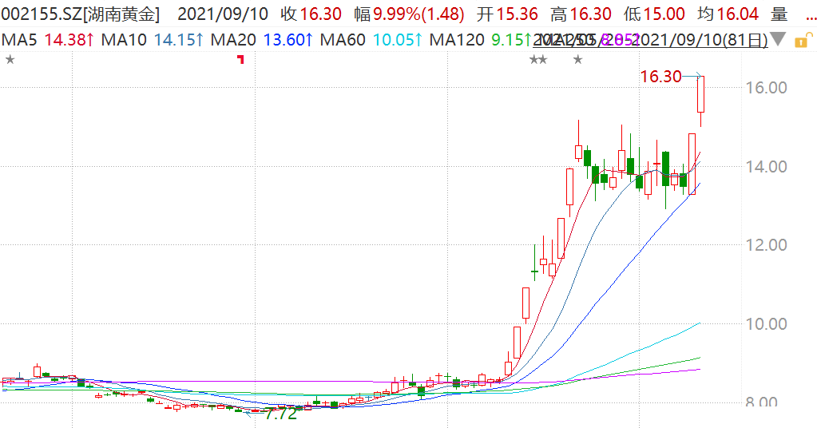Select the MA5 14.38 indicator label

[48, 40]
